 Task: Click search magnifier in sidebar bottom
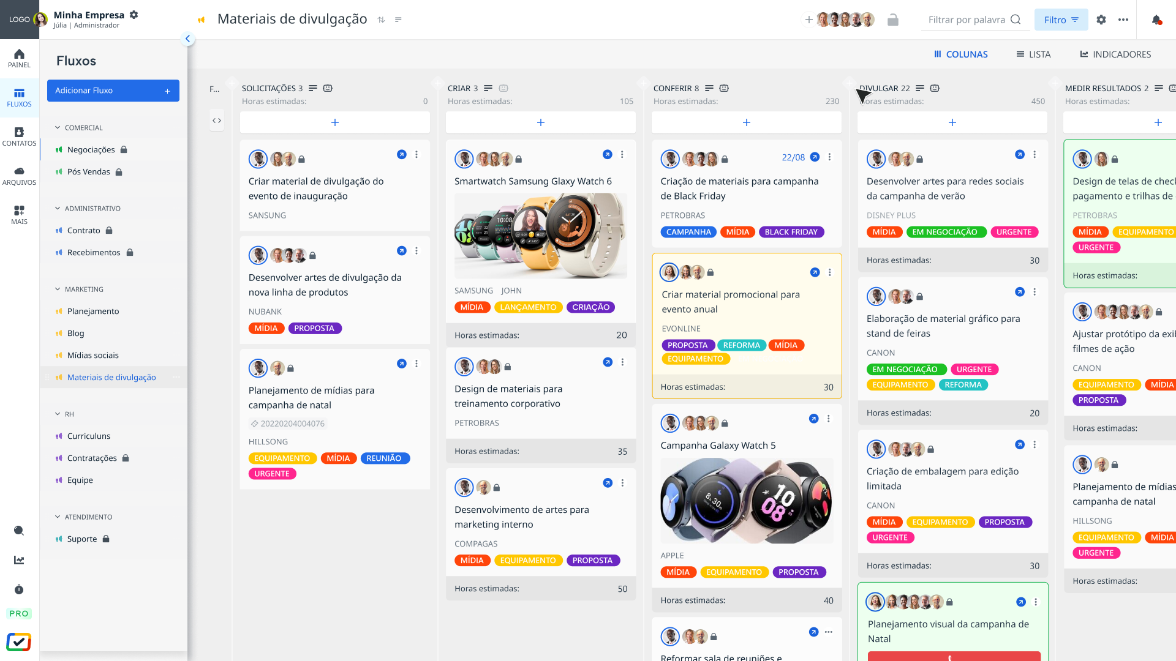pos(19,531)
